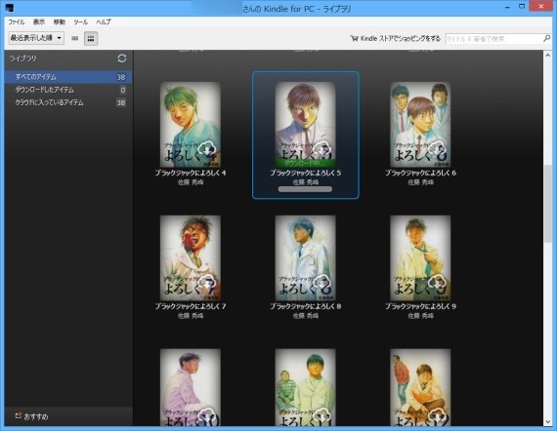Click the library sync refresh icon

pyautogui.click(x=122, y=59)
